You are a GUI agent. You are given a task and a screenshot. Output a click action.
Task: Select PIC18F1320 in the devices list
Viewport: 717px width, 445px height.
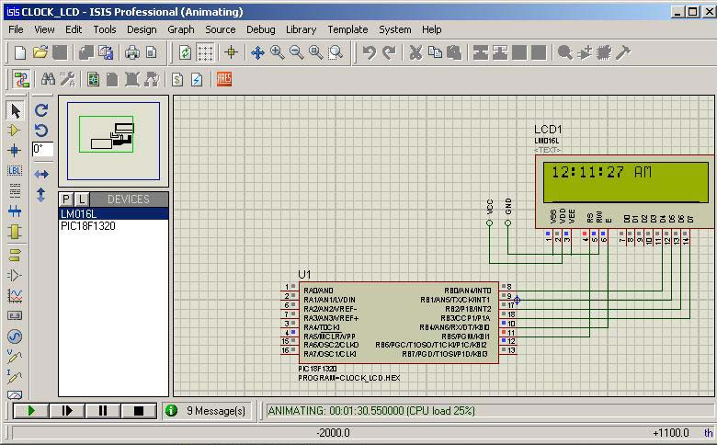pyautogui.click(x=88, y=226)
